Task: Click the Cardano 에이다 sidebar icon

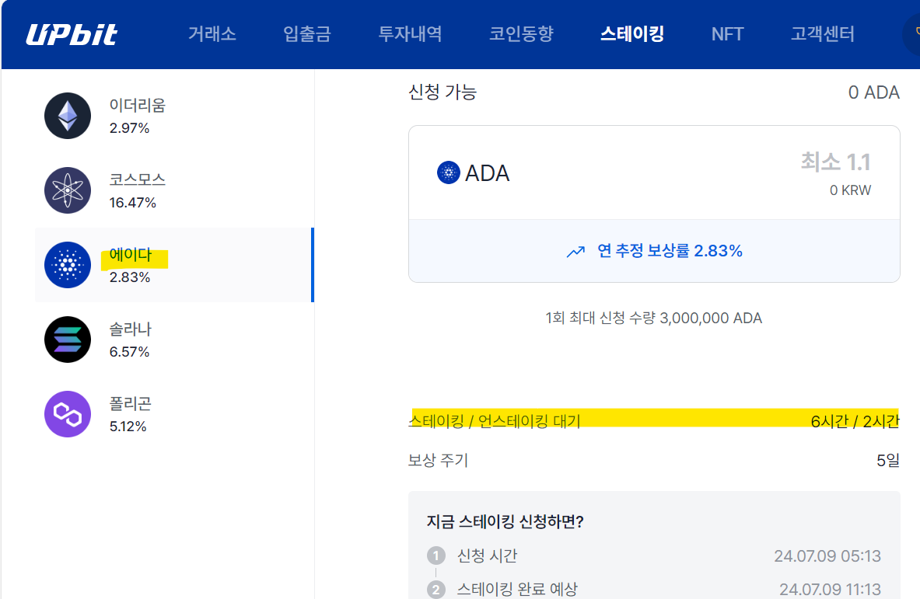Action: tap(68, 265)
